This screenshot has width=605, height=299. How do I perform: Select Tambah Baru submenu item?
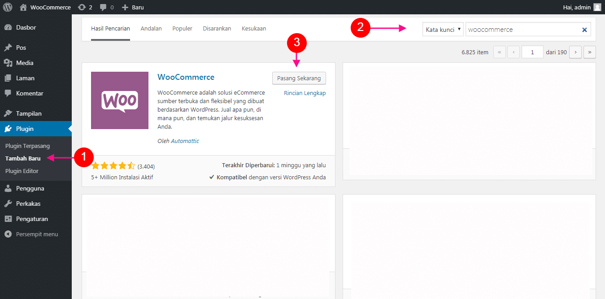click(x=23, y=158)
